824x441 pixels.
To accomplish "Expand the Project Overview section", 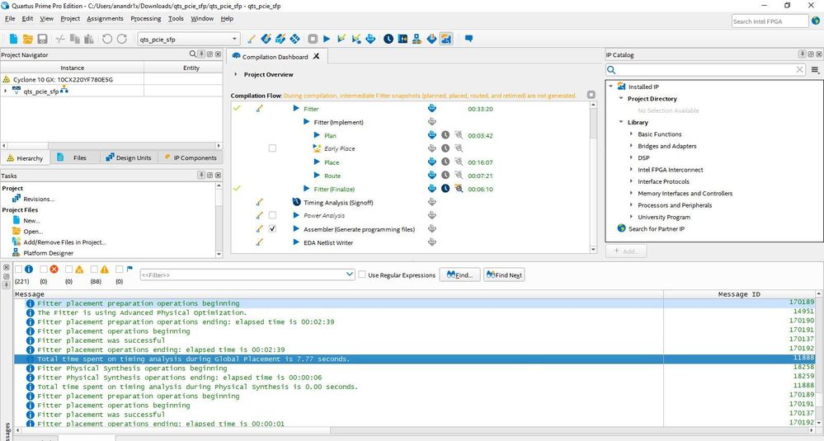I will [x=236, y=74].
